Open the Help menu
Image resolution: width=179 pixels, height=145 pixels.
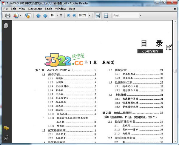tap(72, 9)
